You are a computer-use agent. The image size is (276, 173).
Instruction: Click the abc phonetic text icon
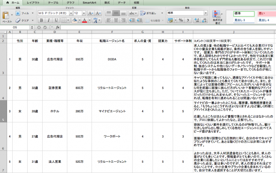(x=95, y=20)
